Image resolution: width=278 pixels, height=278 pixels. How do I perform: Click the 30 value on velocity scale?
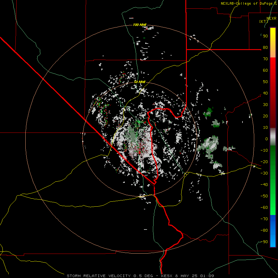click(x=265, y=105)
